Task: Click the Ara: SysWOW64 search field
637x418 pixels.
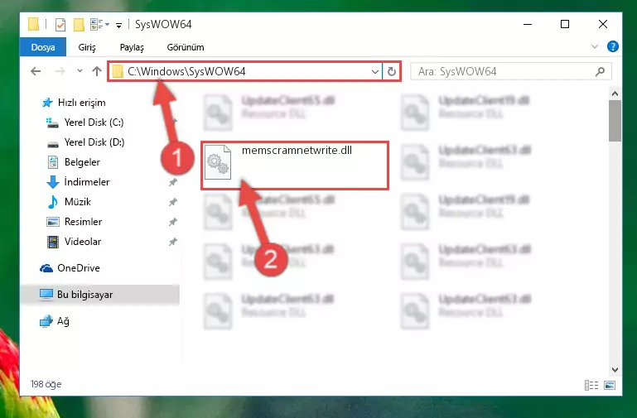Action: [x=510, y=72]
